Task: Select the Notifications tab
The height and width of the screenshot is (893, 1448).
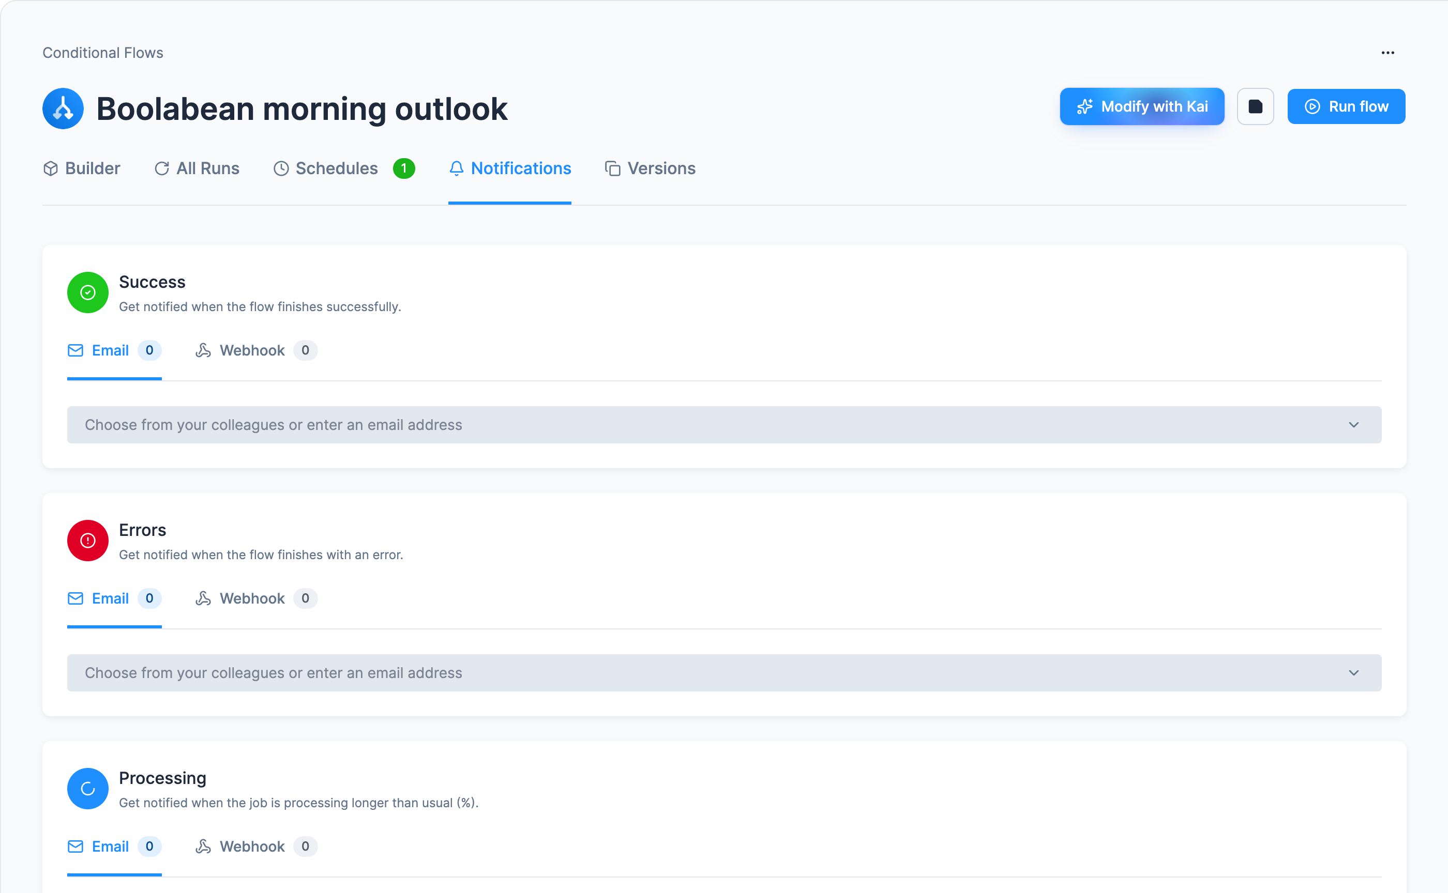Action: [510, 169]
